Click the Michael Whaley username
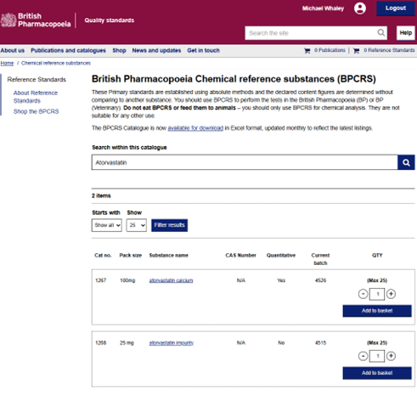 point(323,8)
